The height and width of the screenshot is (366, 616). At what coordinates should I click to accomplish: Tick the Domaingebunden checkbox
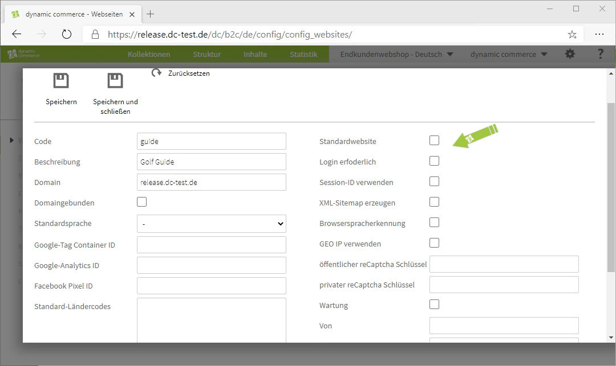(142, 202)
